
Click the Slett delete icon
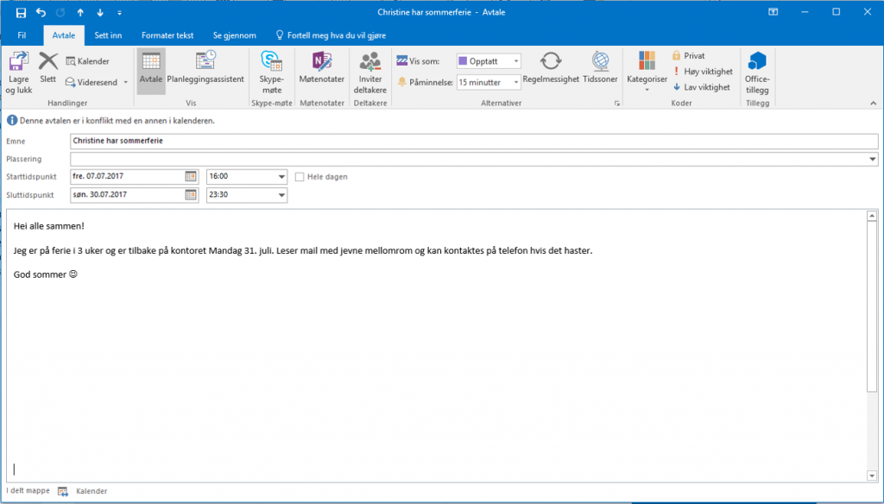48,61
